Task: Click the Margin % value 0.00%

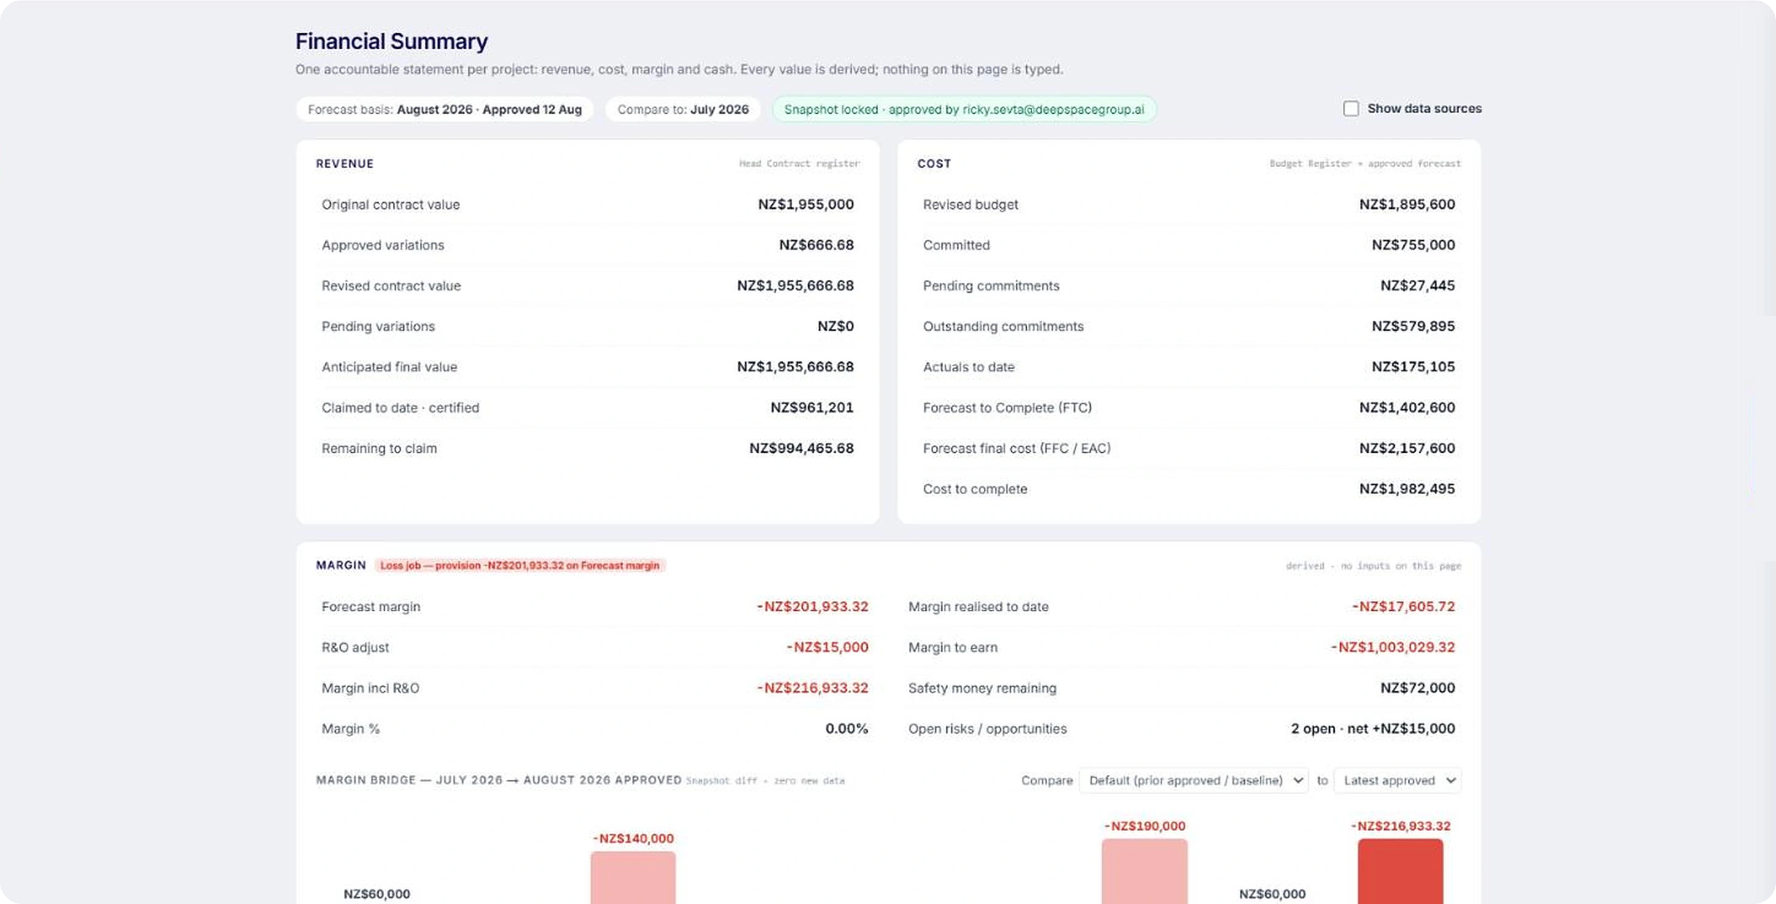Action: point(847,729)
